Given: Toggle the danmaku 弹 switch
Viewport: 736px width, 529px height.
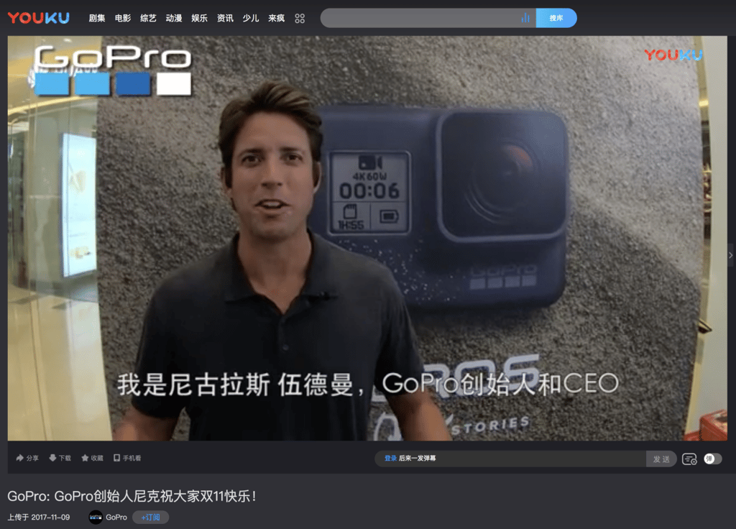Looking at the screenshot, I should pyautogui.click(x=712, y=459).
